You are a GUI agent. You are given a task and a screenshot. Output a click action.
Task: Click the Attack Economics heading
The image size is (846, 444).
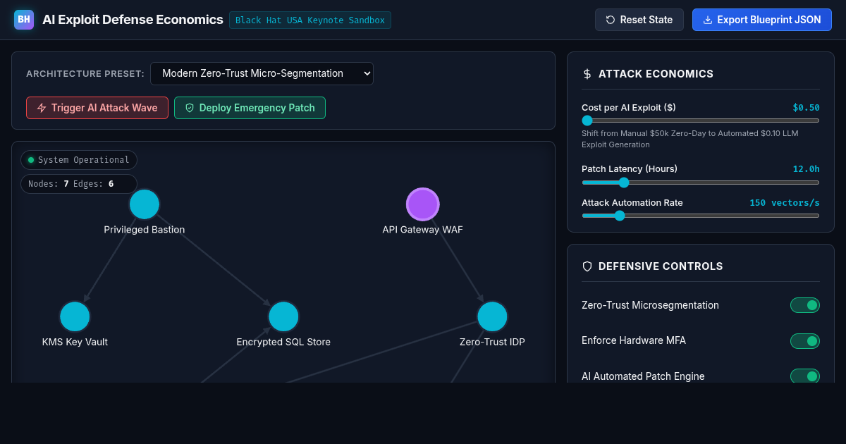tap(656, 74)
